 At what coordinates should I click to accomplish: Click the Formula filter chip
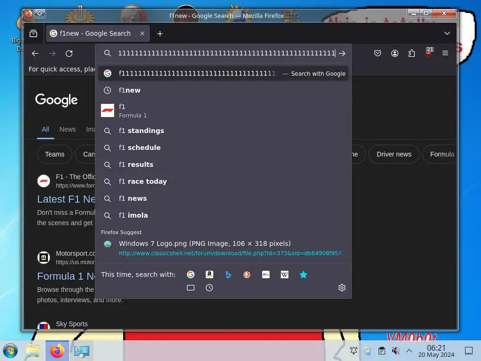440,154
